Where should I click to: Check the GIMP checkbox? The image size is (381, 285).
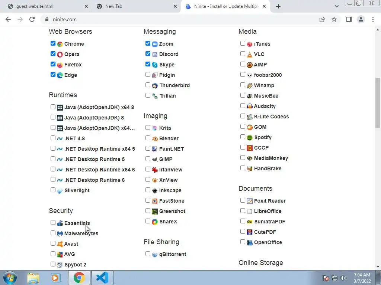pos(148,159)
